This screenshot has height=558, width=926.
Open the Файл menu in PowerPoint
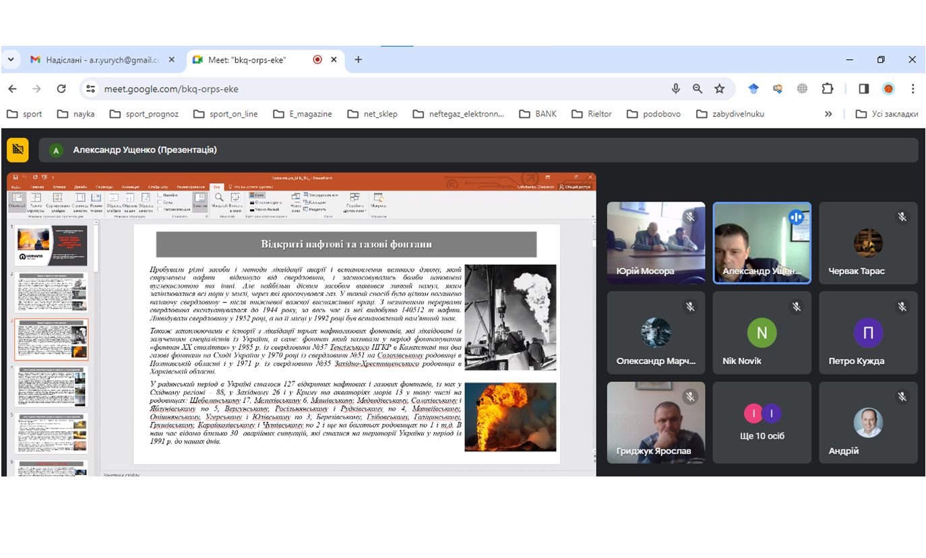16,187
